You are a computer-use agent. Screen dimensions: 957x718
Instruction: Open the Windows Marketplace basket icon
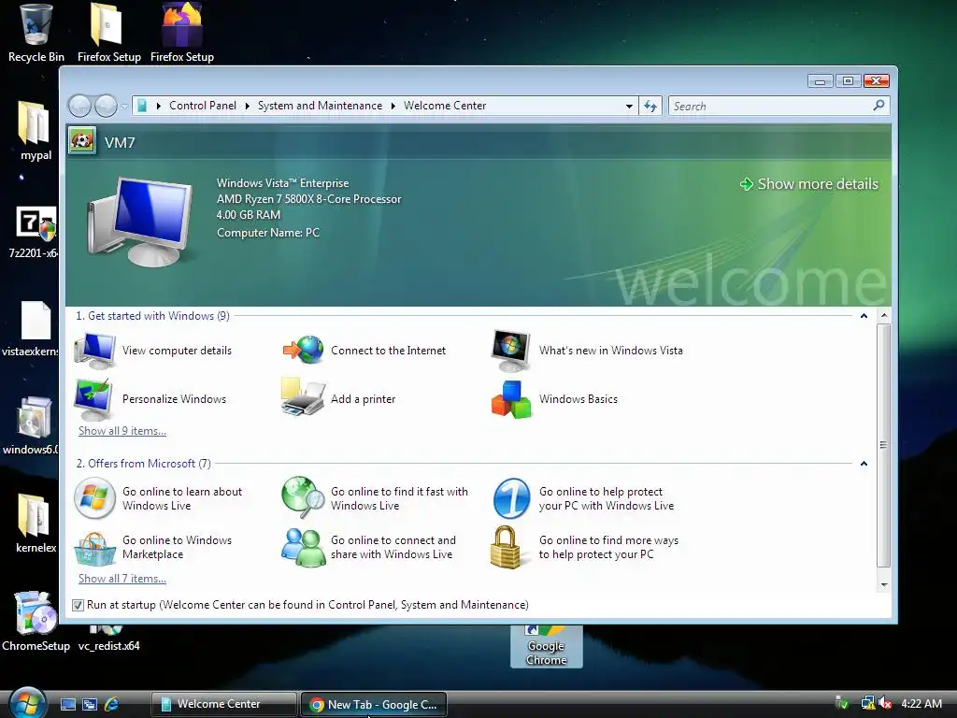[x=94, y=548]
